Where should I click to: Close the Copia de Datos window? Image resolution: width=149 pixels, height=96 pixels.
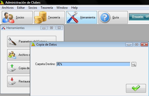pyautogui.click(x=144, y=45)
